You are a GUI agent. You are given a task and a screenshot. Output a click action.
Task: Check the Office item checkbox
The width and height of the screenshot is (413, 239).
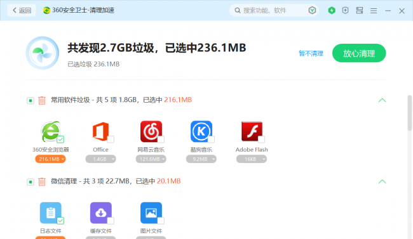pos(111,139)
